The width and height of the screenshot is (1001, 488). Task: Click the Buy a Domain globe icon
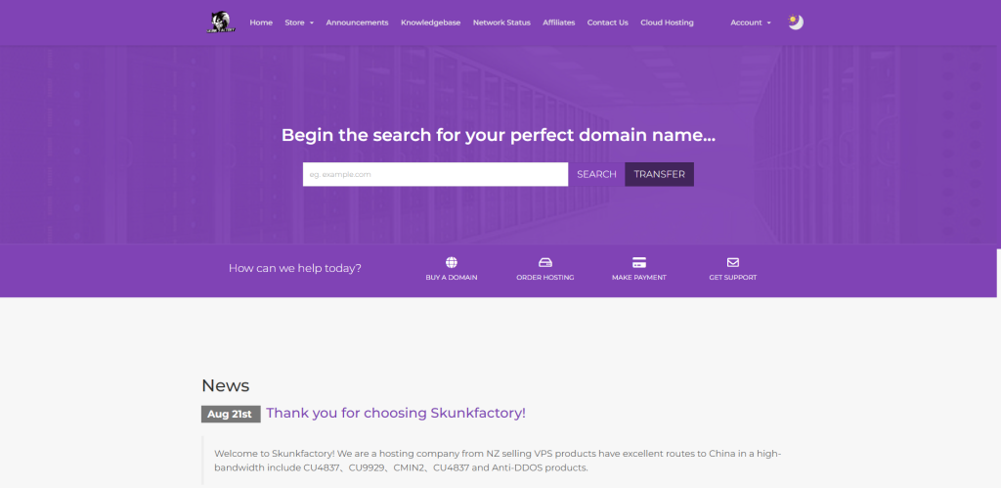tap(452, 262)
